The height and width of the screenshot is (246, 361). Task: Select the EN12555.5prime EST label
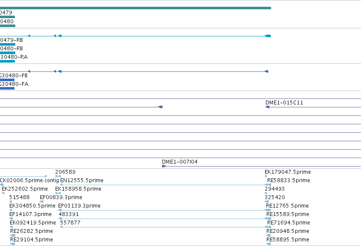(82, 180)
